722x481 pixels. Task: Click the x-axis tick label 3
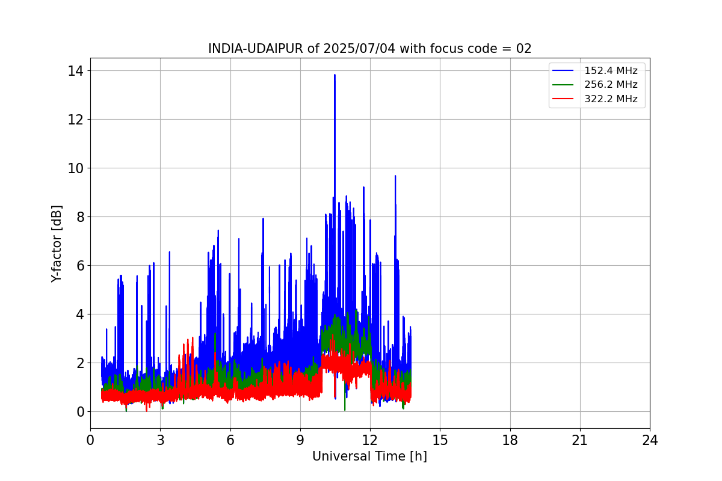pos(160,440)
